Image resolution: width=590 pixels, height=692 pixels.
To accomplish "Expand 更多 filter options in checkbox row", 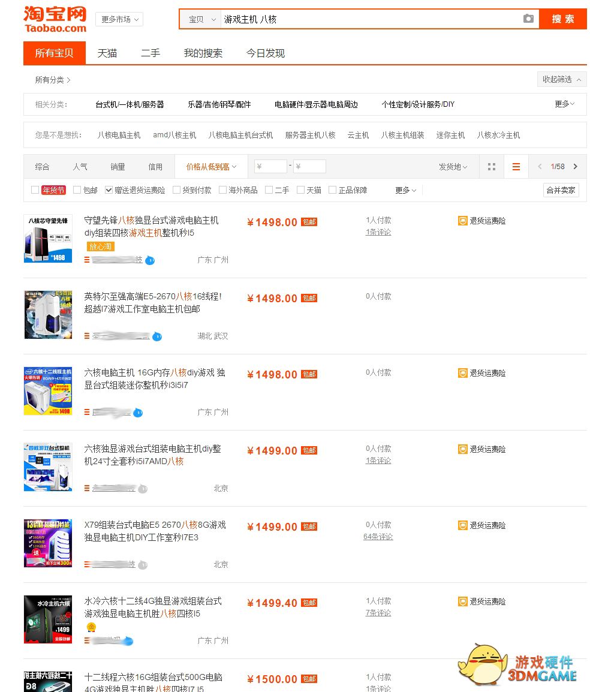I will 405,190.
